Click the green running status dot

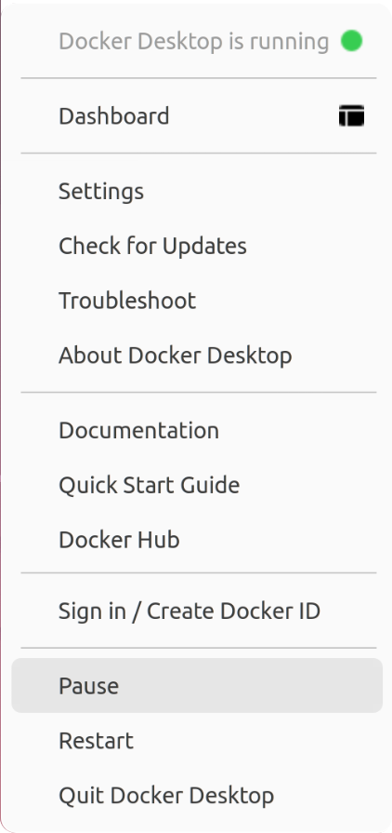click(x=351, y=41)
